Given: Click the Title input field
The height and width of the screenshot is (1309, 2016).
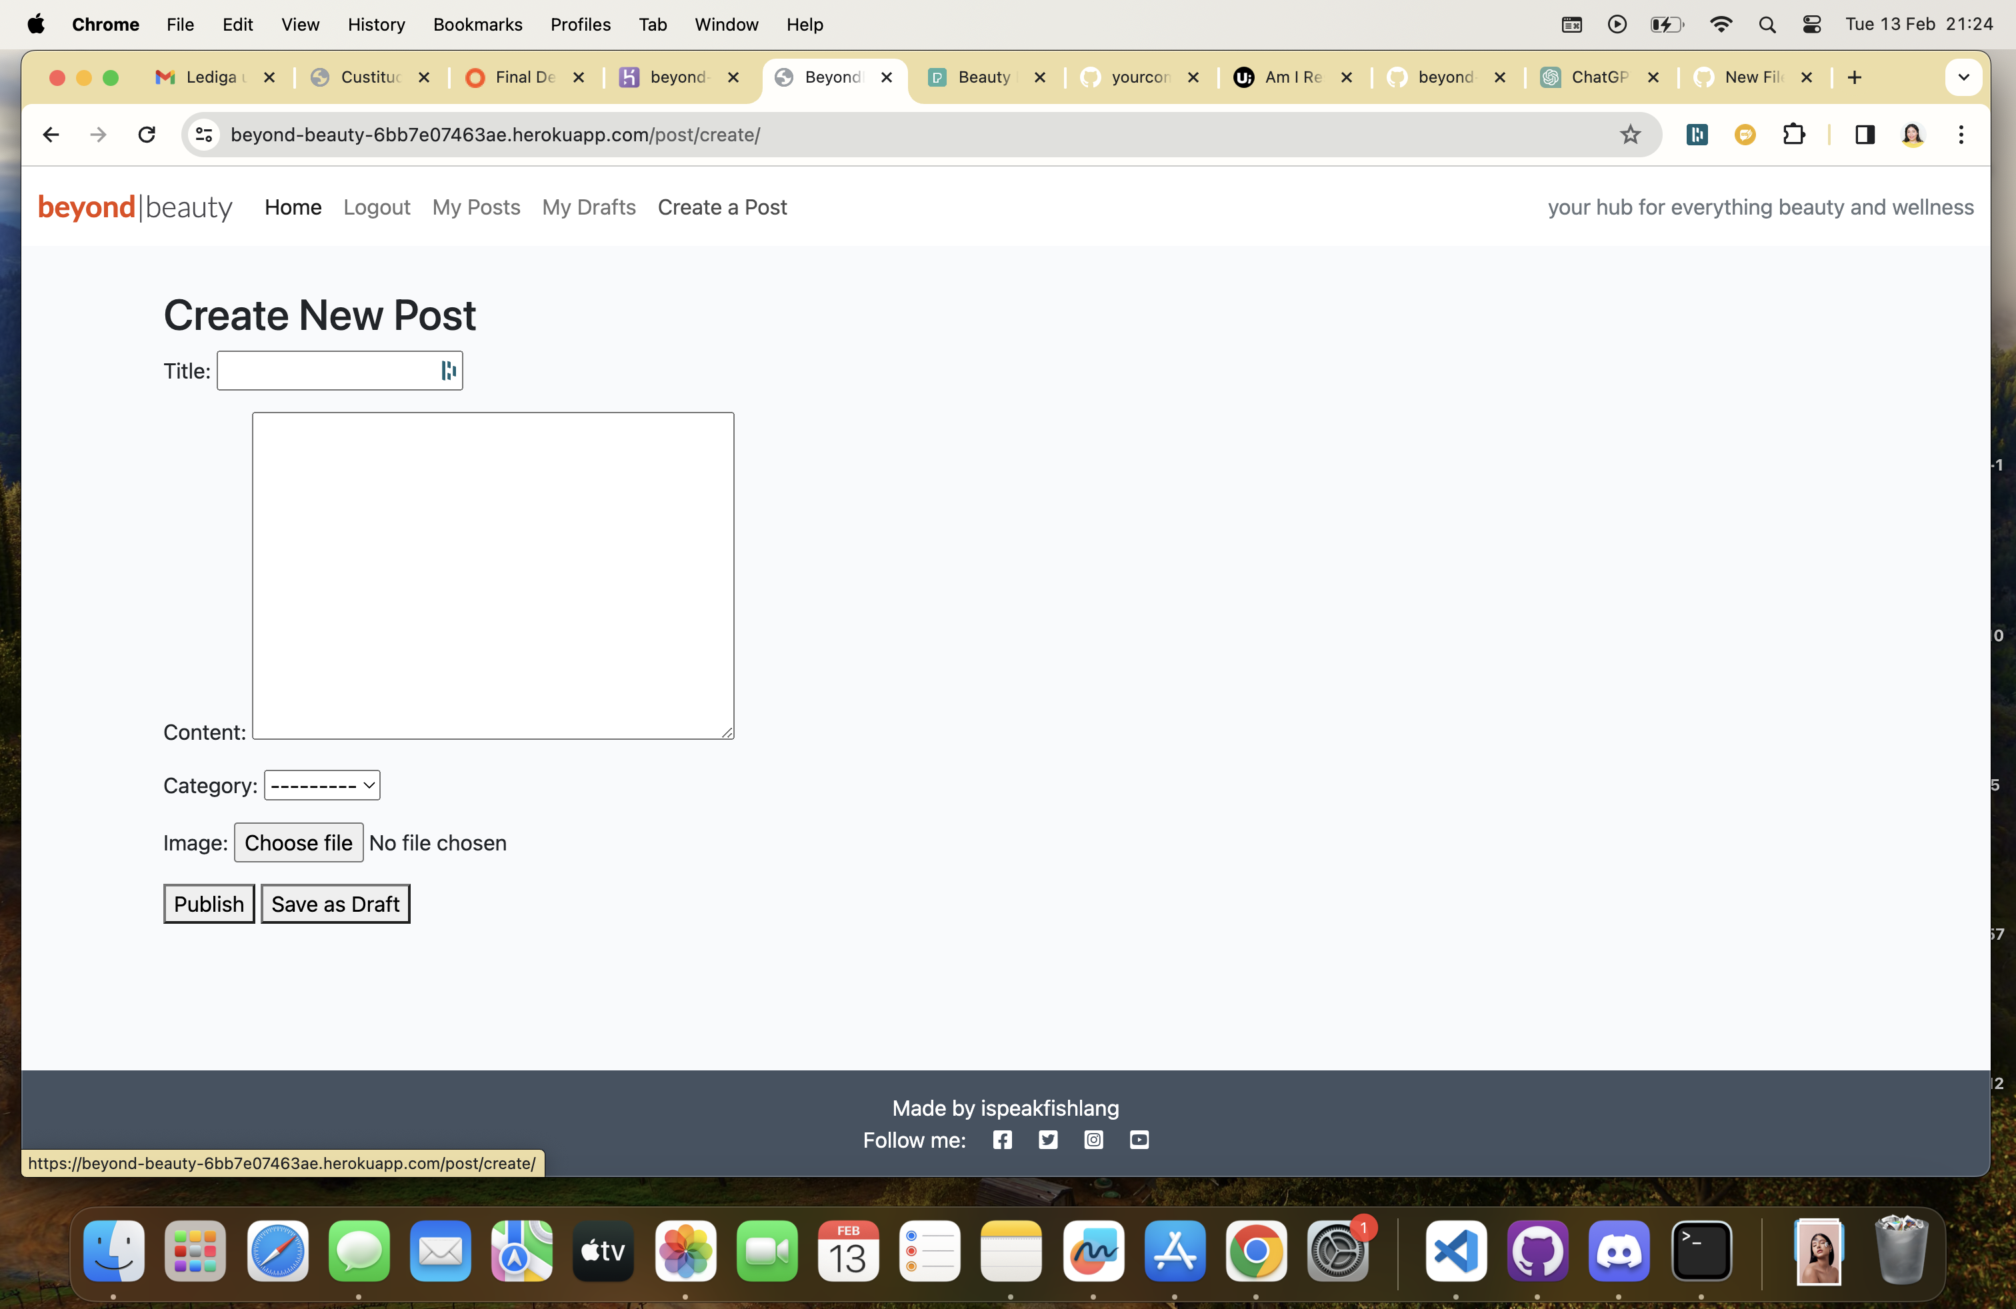Looking at the screenshot, I should coord(339,369).
